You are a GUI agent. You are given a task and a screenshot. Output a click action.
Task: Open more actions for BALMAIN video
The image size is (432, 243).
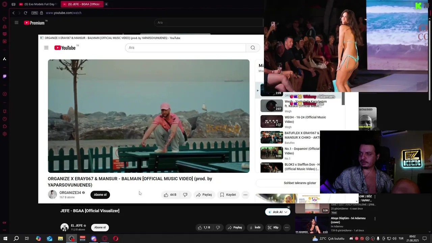(245, 195)
